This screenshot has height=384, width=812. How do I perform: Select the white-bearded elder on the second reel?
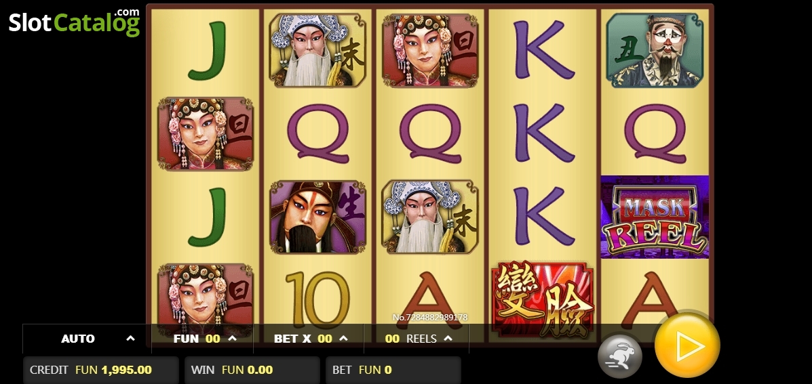point(318,50)
